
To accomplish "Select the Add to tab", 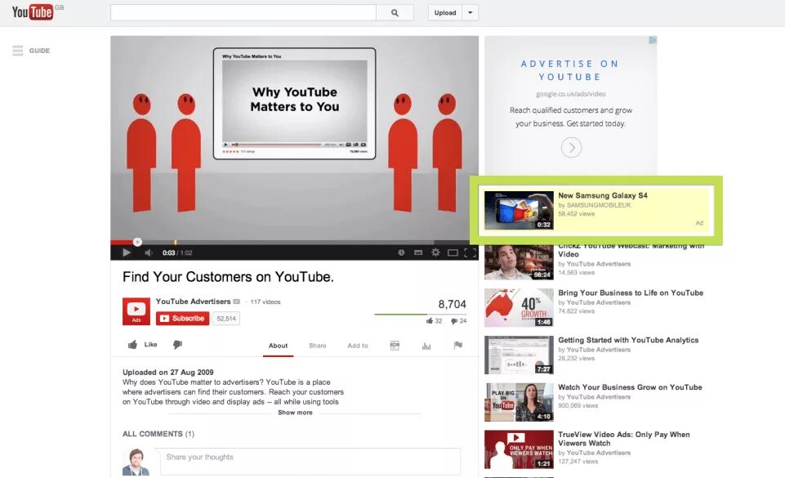I will coord(358,346).
